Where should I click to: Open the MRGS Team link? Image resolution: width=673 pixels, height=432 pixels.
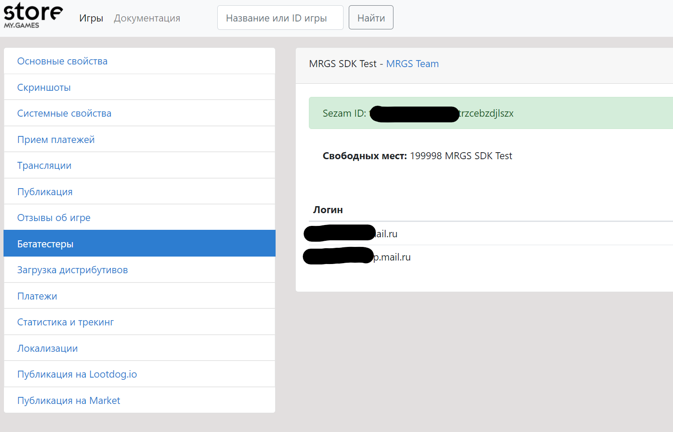412,64
